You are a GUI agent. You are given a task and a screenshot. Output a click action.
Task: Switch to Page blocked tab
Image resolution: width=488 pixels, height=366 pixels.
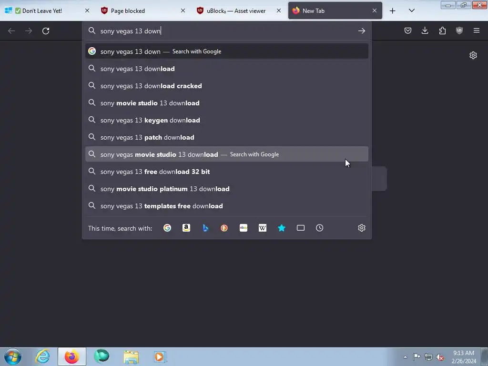[143, 11]
